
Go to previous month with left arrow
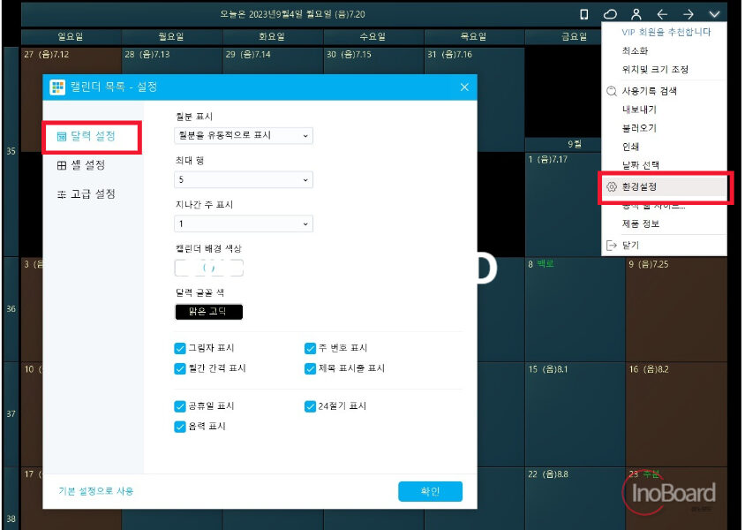pos(662,14)
